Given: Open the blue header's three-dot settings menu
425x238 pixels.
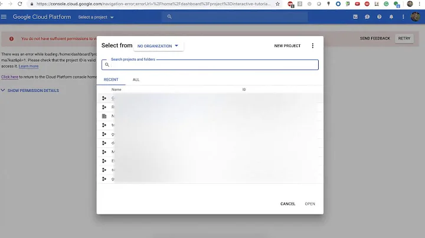Looking at the screenshot, I should pyautogui.click(x=403, y=16).
